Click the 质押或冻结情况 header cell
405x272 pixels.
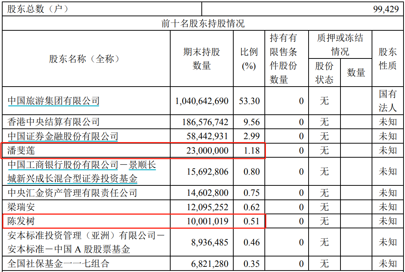[340, 44]
